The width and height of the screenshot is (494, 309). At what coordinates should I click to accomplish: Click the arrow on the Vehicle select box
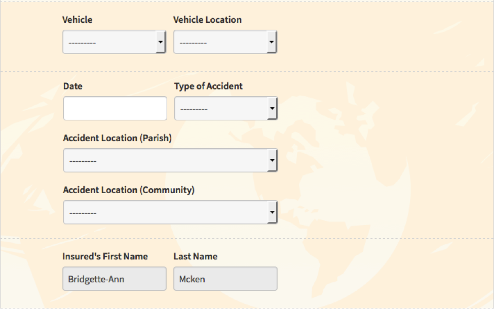161,42
